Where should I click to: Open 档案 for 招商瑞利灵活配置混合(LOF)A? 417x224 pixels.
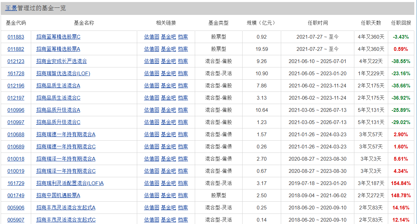click(x=183, y=183)
